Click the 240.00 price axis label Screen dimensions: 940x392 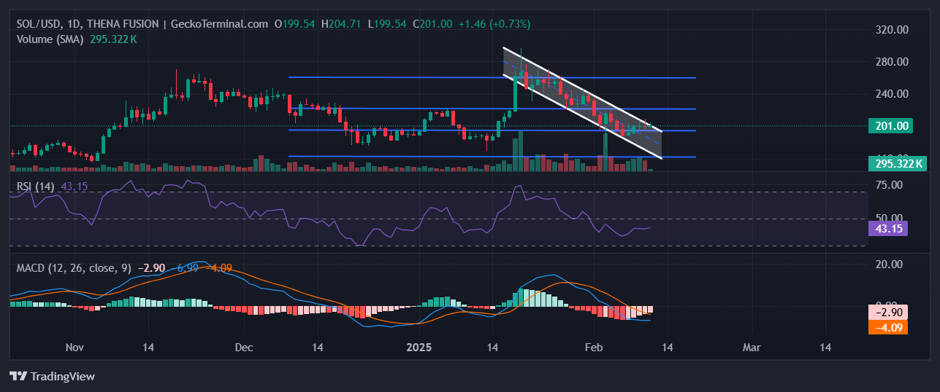click(891, 94)
